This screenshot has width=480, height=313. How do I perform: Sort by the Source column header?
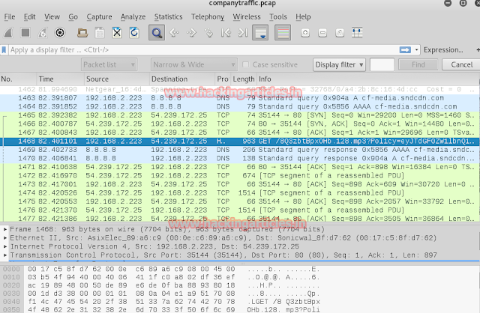(117, 79)
